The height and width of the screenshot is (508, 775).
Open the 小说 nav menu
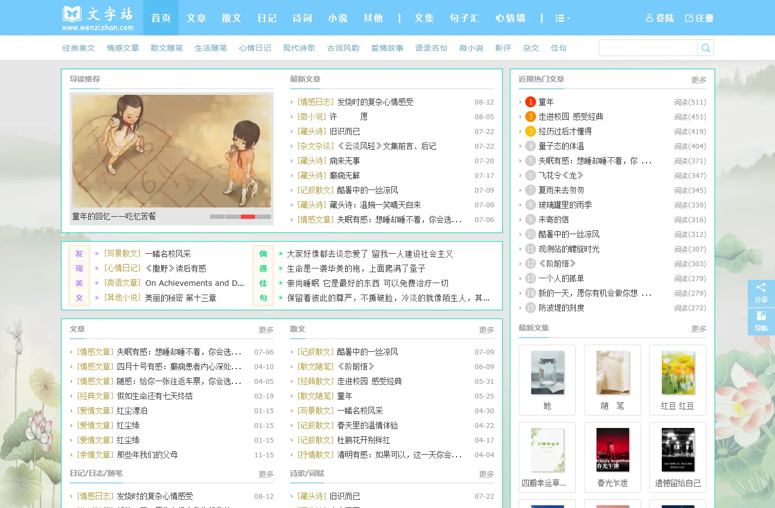pos(338,18)
